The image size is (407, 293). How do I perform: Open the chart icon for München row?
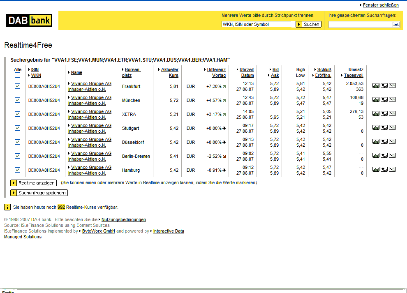pos(376,100)
